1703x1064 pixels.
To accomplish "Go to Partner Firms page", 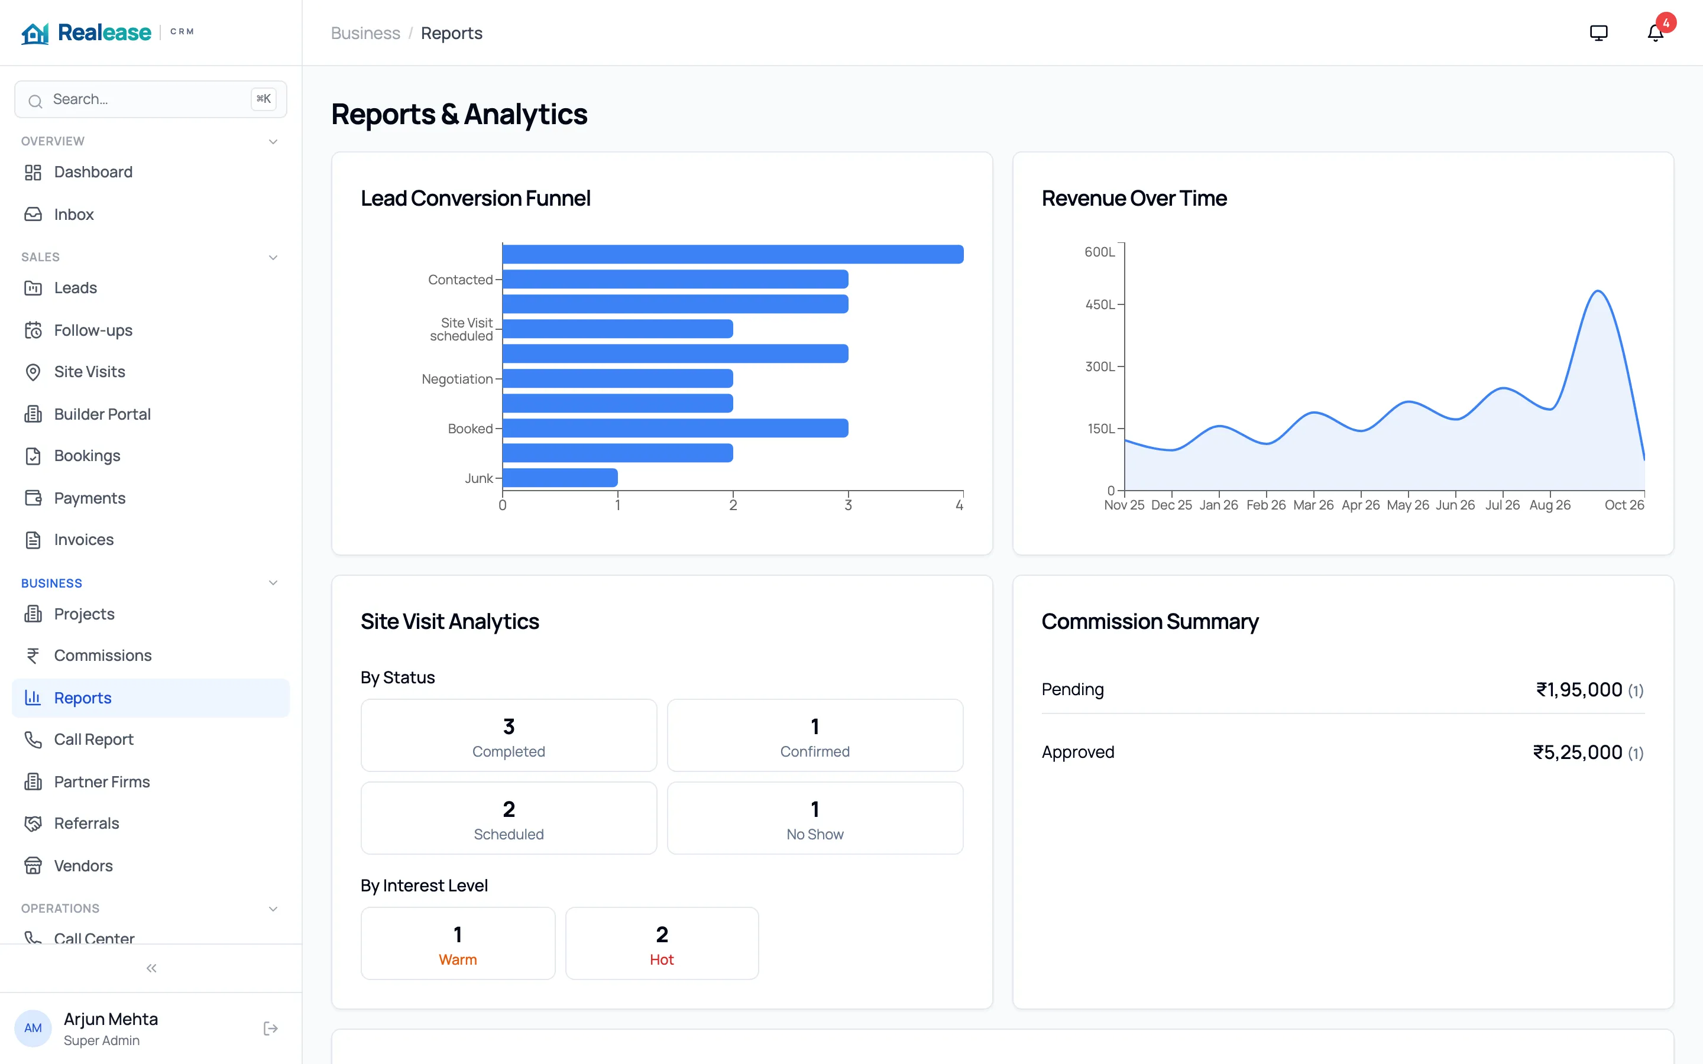I will 151,782.
